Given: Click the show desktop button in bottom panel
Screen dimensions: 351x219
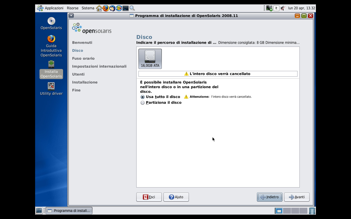Looking at the screenshot, I should (x=39, y=211).
